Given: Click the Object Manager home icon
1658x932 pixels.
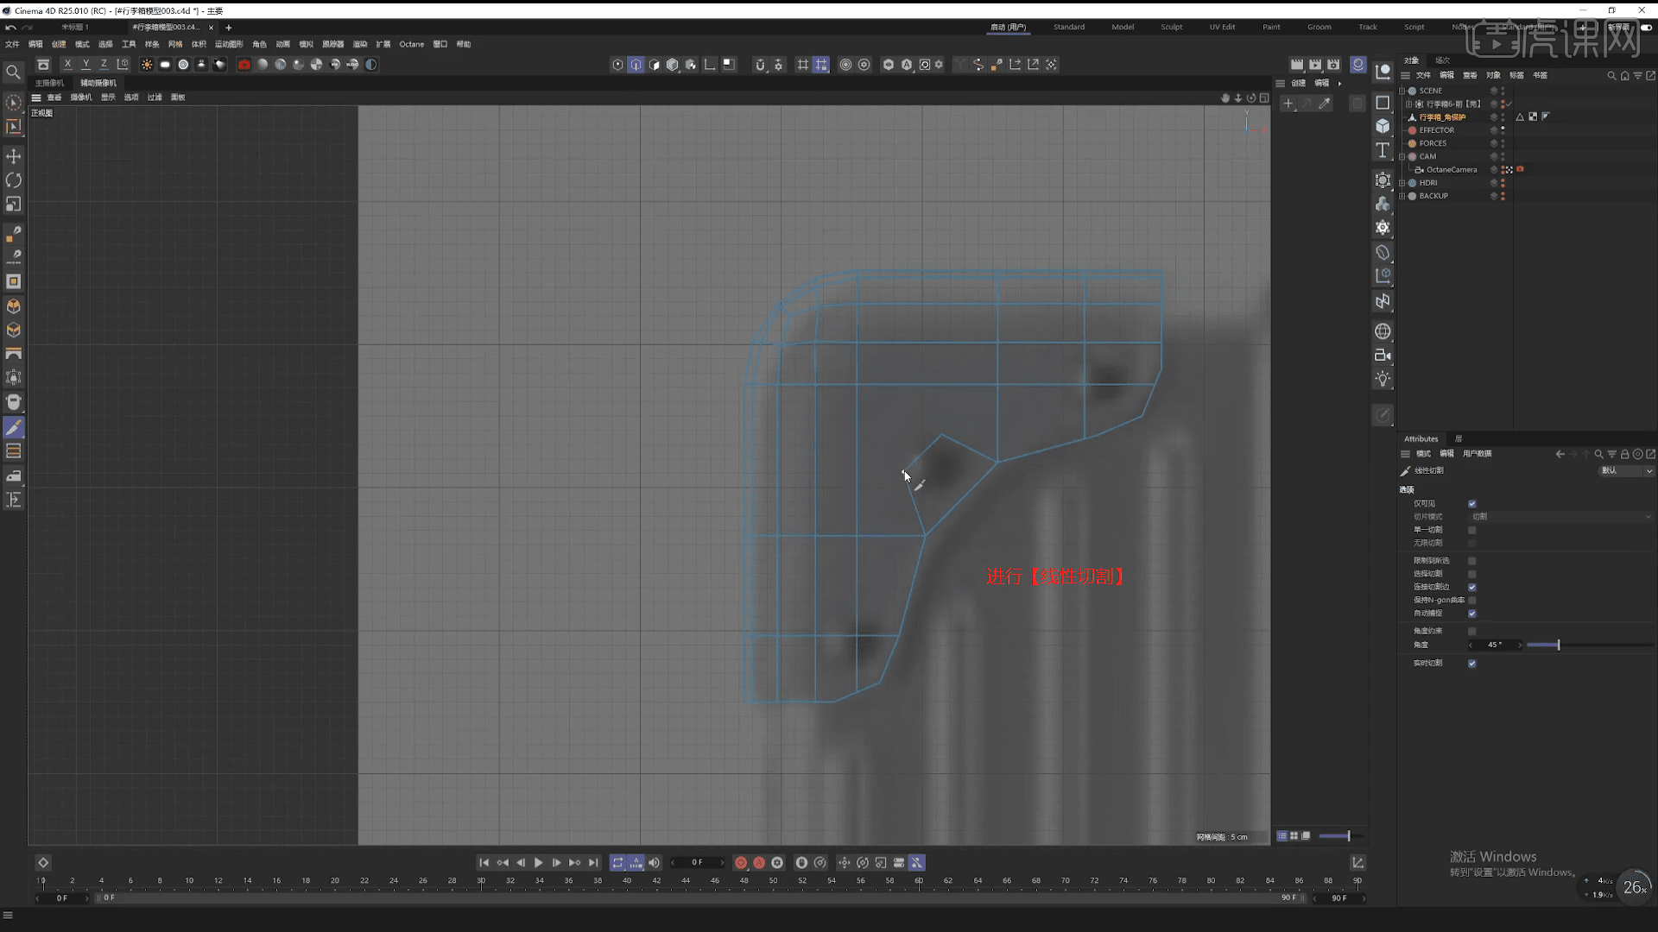Looking at the screenshot, I should pyautogui.click(x=1624, y=76).
